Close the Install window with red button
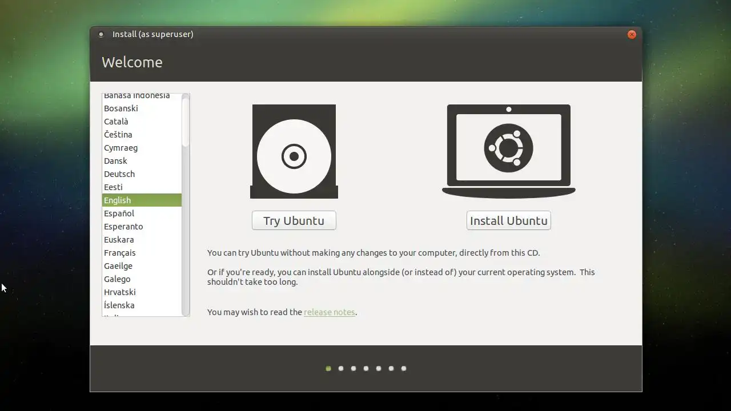The image size is (731, 411). pyautogui.click(x=632, y=34)
